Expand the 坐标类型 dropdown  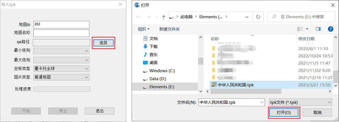(61, 69)
